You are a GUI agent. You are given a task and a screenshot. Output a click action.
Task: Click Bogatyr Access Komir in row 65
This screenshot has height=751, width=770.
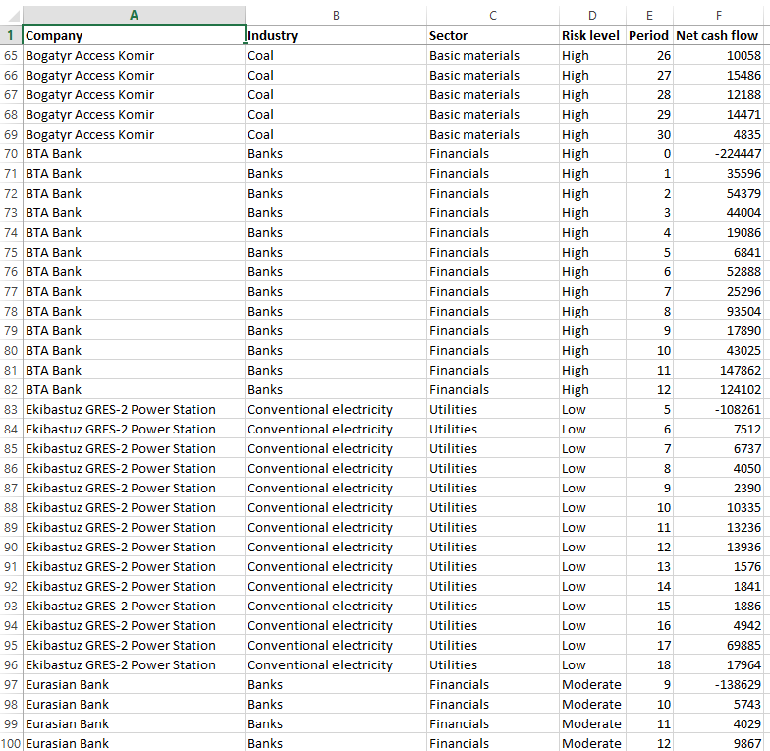[134, 55]
